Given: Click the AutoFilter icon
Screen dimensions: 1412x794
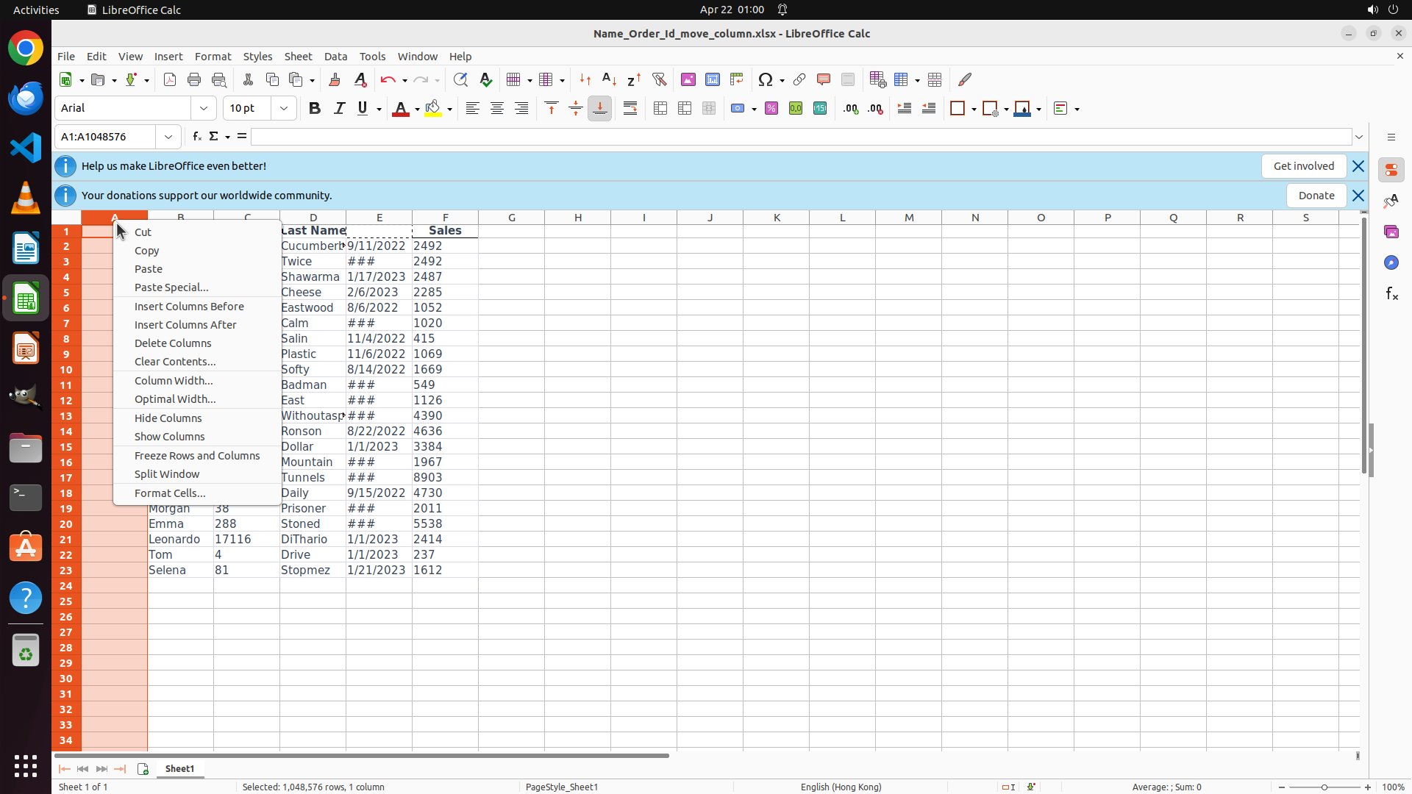Looking at the screenshot, I should [659, 79].
